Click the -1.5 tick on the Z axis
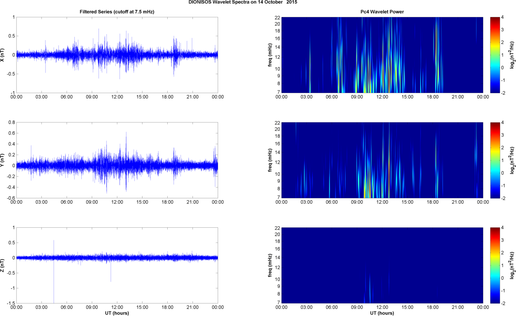 coord(11,303)
